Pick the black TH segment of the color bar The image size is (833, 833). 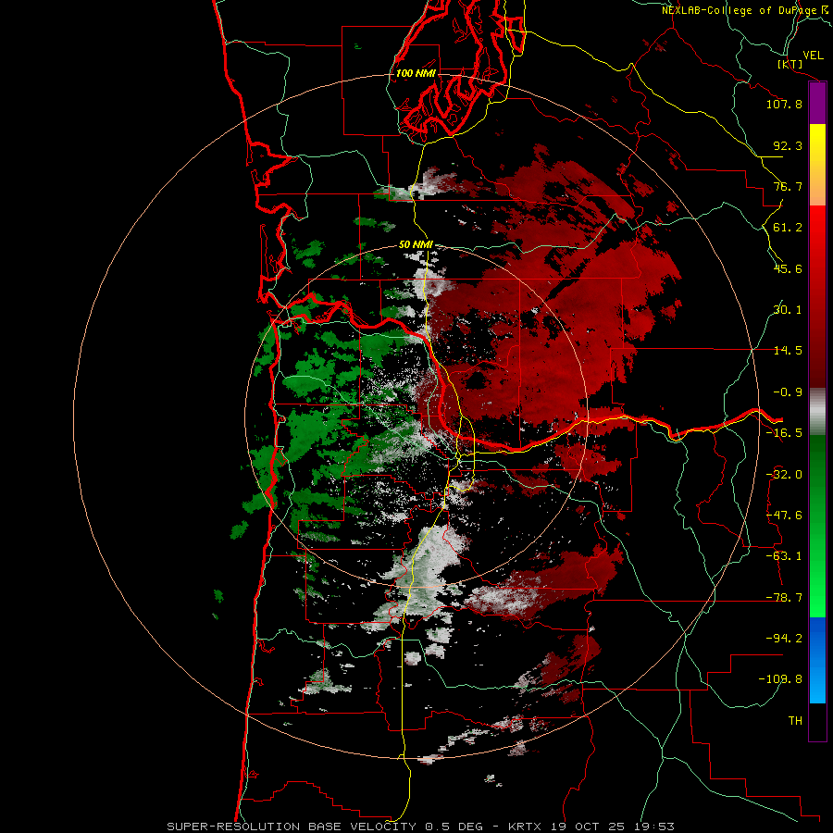[x=817, y=721]
